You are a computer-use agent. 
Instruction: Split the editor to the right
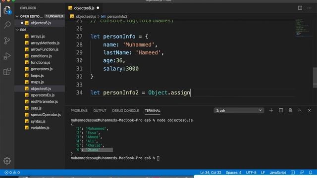[x=300, y=8]
